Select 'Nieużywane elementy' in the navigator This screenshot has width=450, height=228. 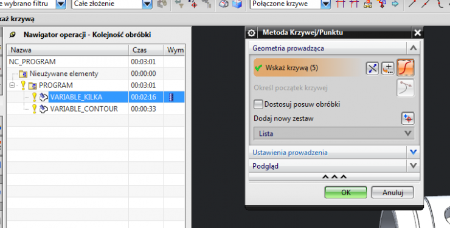64,74
